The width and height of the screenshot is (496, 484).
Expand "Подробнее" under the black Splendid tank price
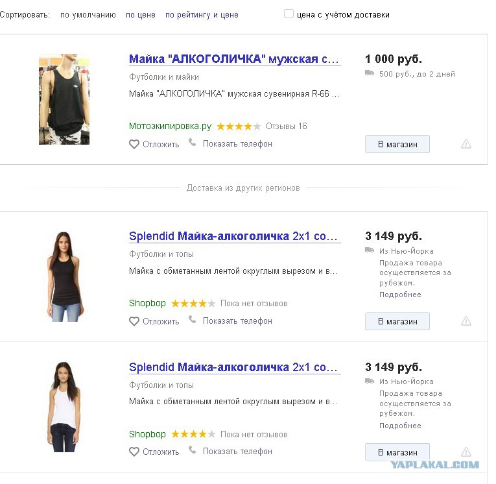[400, 295]
